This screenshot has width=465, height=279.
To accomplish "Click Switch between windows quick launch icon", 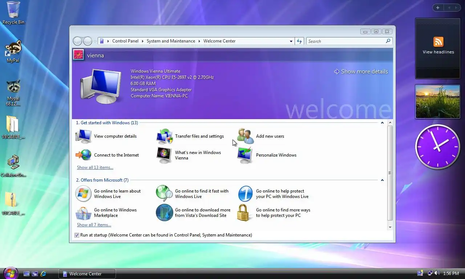I will point(35,274).
